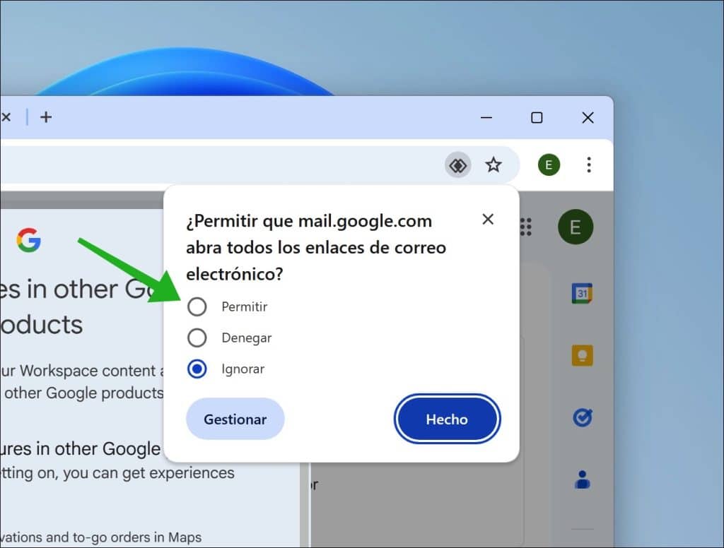Click the Hecho button
This screenshot has width=724, height=548.
[x=447, y=419]
